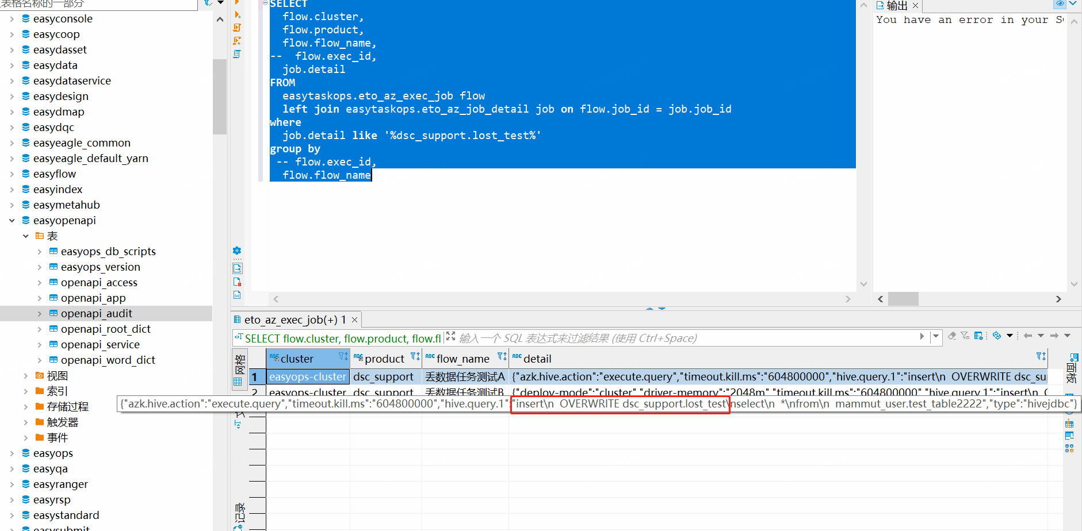Screen dimensions: 1082x531
Task: Open filter history dropdown arrow
Action: [x=935, y=336]
